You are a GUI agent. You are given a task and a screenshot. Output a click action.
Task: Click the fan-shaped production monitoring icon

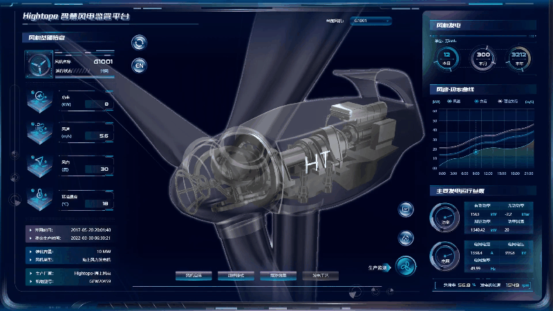click(x=406, y=267)
